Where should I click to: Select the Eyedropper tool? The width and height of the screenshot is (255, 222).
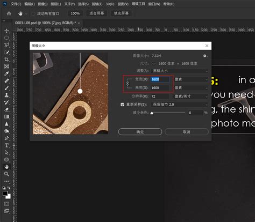tap(6, 73)
